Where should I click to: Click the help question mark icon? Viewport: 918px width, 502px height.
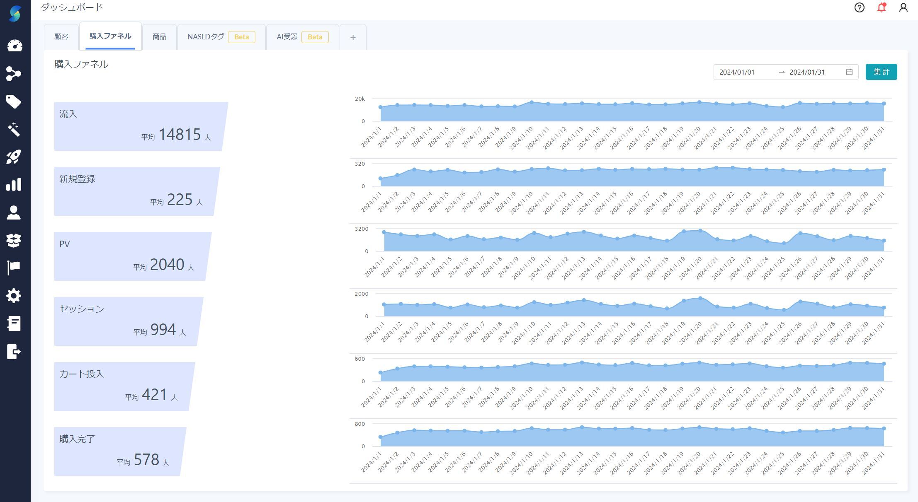[x=859, y=7]
